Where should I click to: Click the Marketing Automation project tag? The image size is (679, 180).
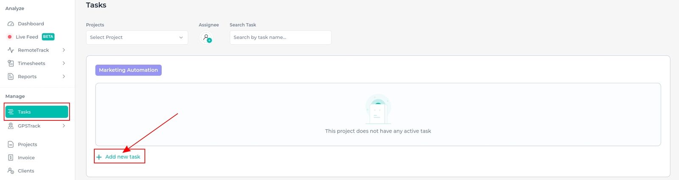click(129, 70)
